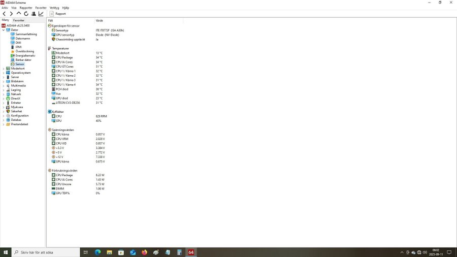Select Sammanfattning in the tree
Viewport: 457px width, 257px height.
pyautogui.click(x=26, y=34)
